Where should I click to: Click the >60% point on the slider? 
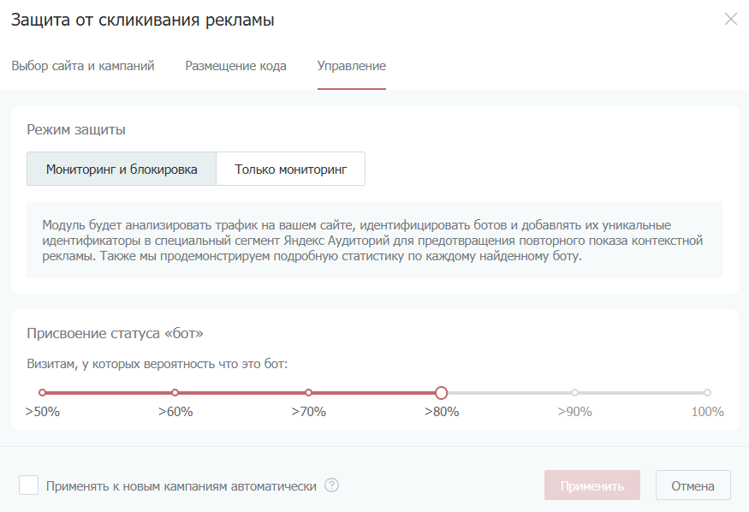tap(175, 393)
